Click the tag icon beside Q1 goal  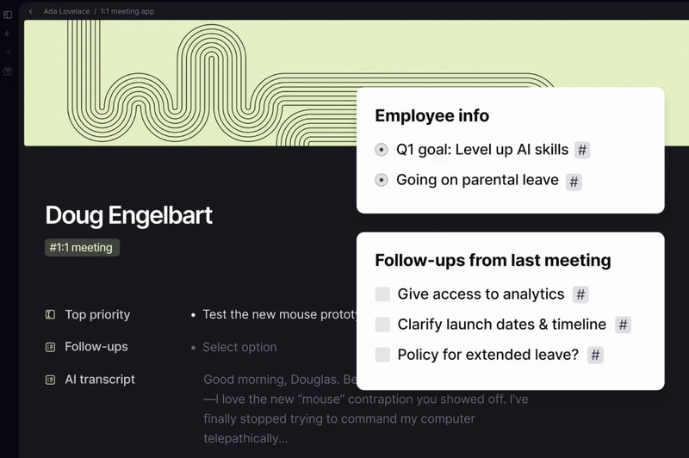coord(582,151)
